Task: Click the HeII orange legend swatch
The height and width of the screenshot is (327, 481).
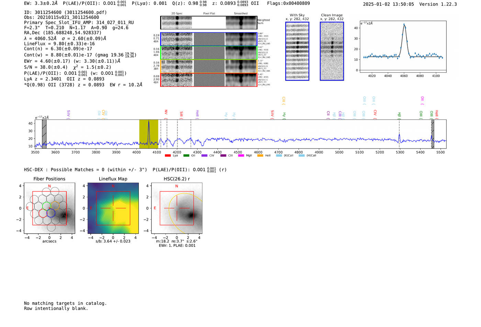Action: [260, 156]
